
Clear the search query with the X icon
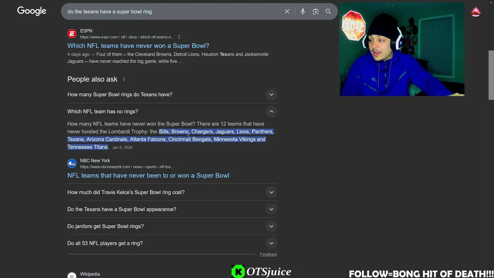(x=287, y=12)
